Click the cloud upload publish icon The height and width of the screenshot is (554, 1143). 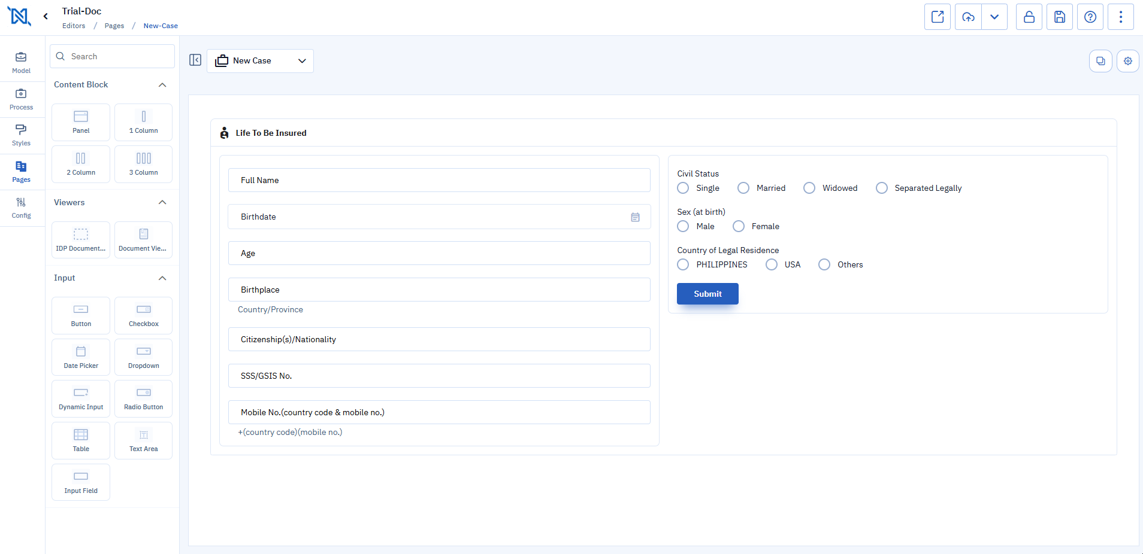[968, 17]
